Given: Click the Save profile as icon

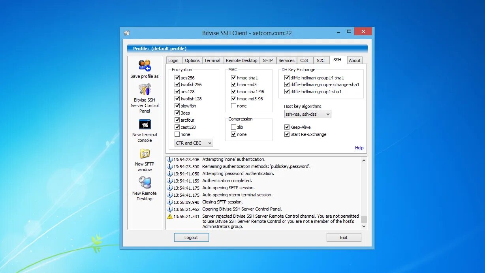Looking at the screenshot, I should click(145, 66).
